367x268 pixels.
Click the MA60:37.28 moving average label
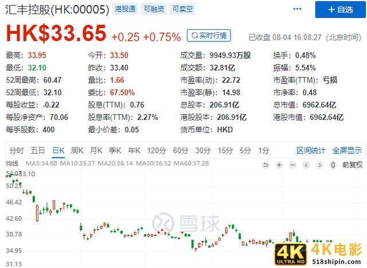(192, 164)
